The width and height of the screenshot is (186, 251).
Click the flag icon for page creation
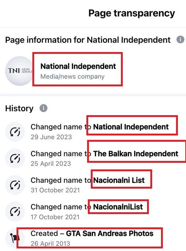[x=15, y=238]
